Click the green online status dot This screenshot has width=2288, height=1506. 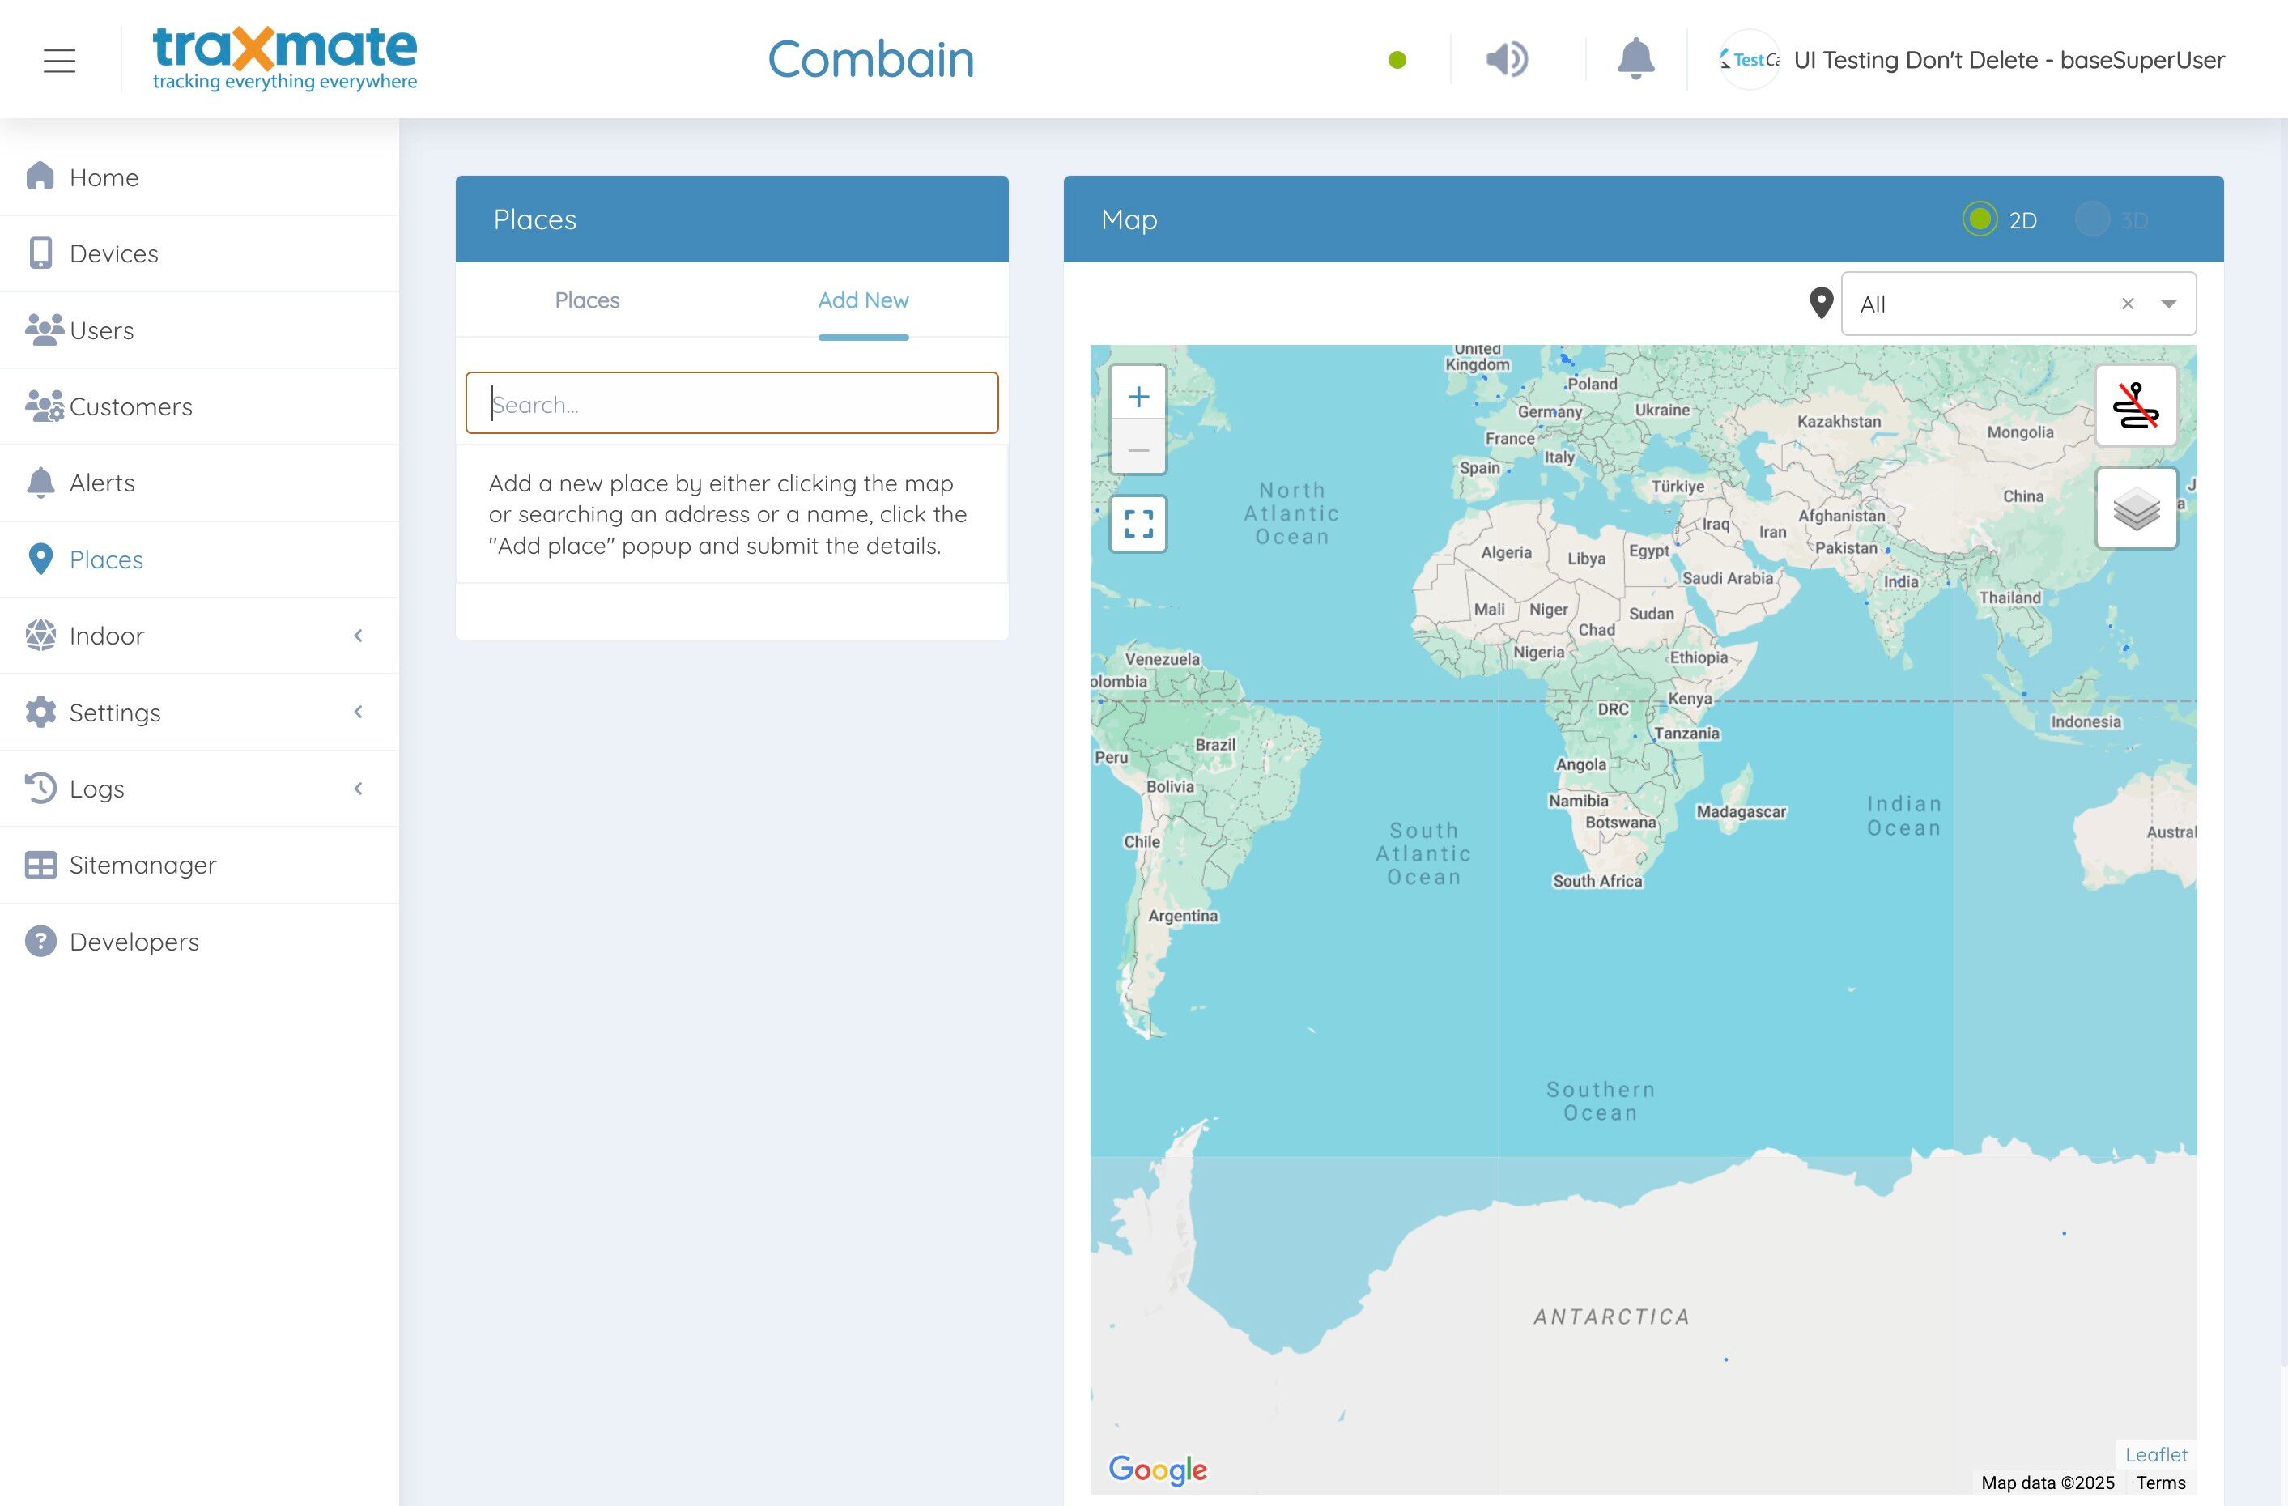[x=1397, y=60]
